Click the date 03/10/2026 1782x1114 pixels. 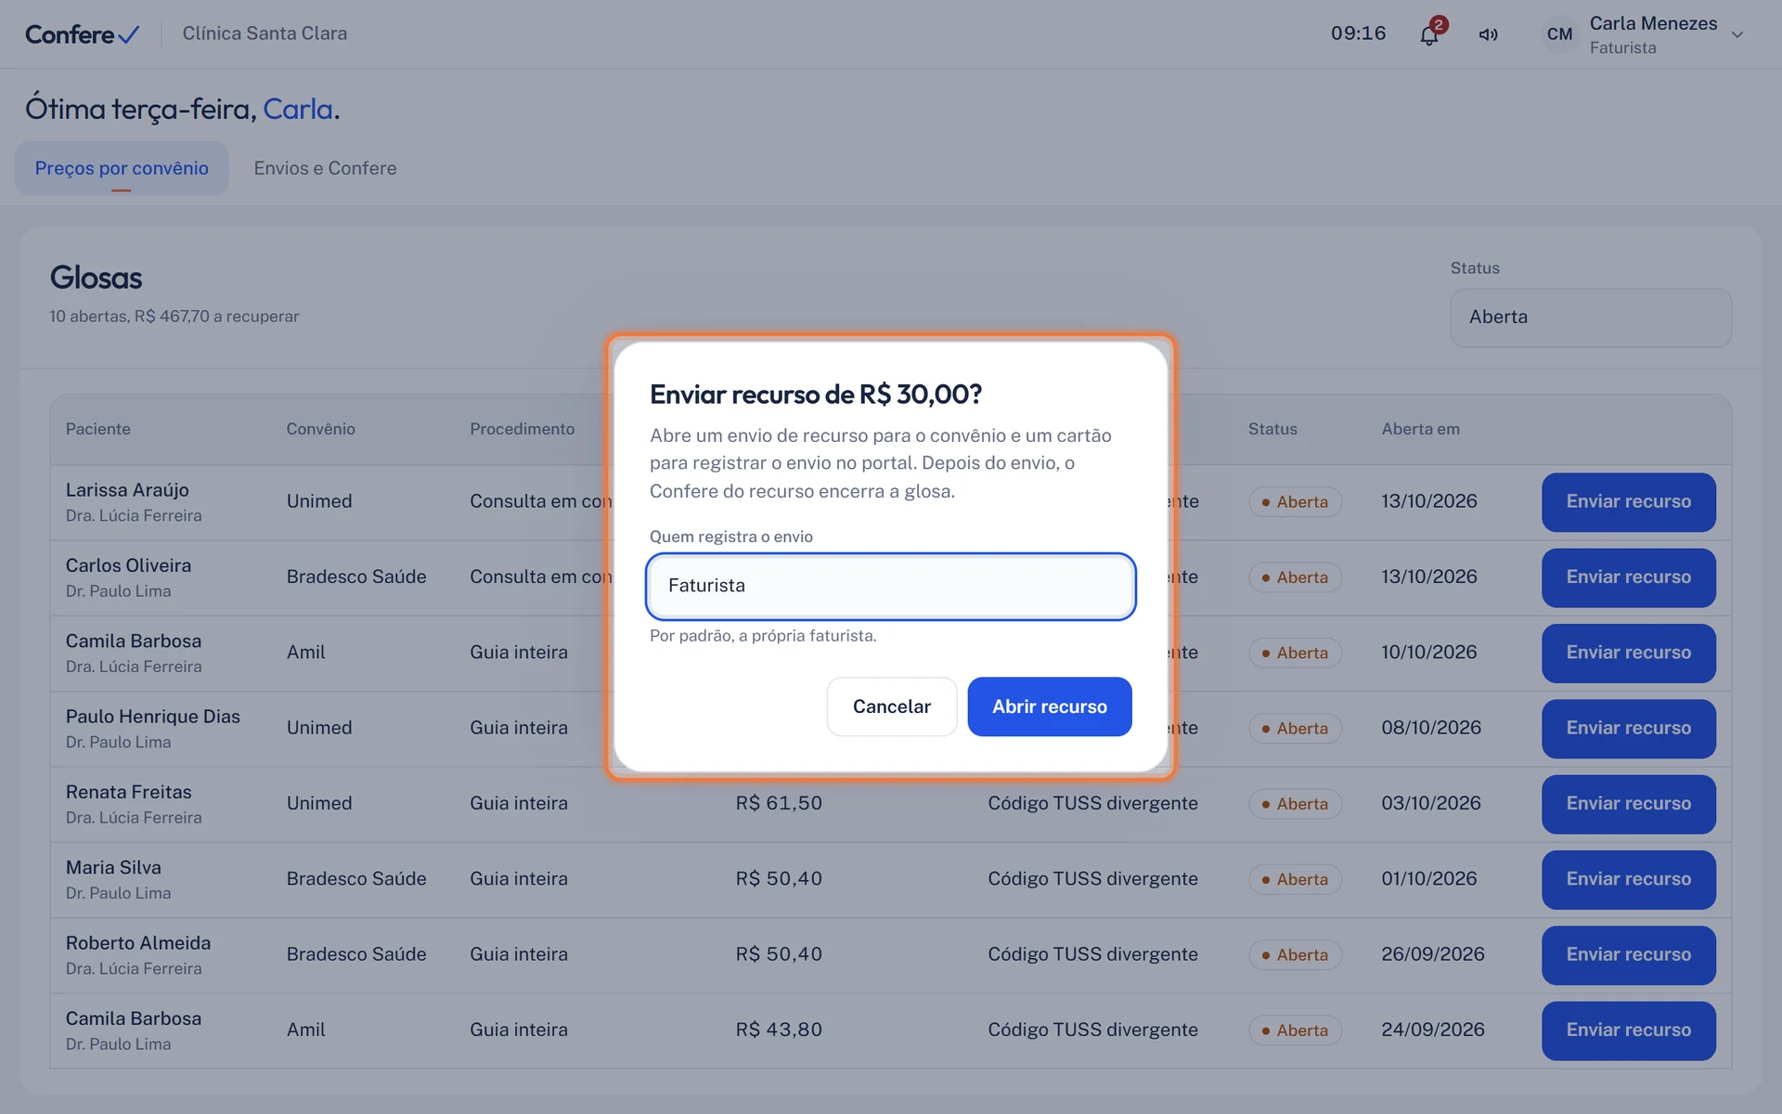click(x=1431, y=803)
